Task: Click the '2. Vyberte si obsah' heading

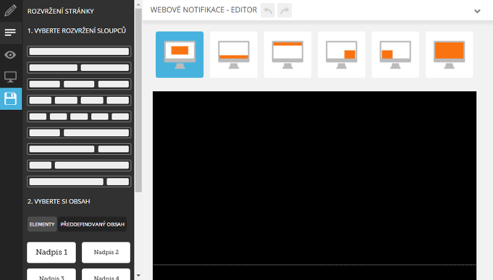Action: click(59, 201)
